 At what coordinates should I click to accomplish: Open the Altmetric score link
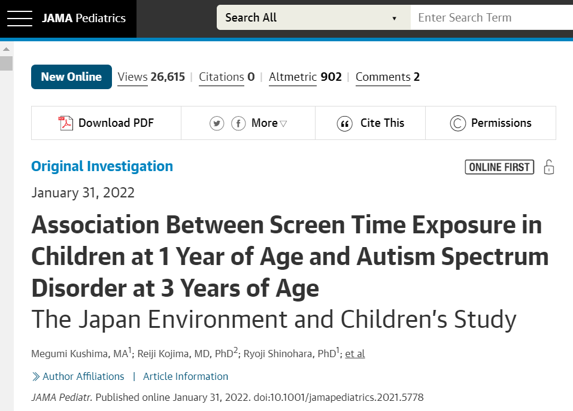[305, 77]
